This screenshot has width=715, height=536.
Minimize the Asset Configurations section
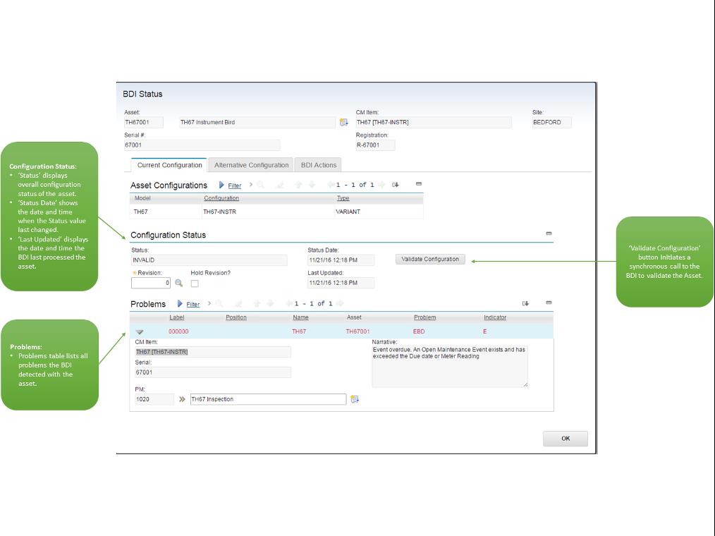[419, 184]
